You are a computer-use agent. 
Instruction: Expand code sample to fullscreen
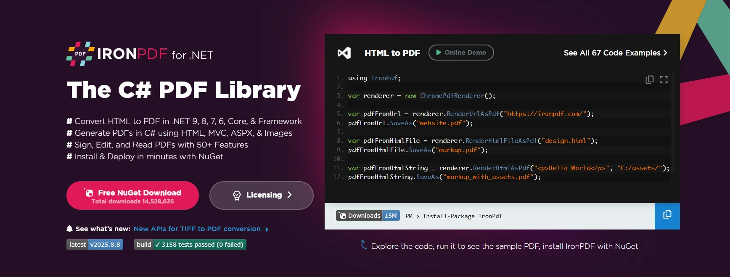coord(664,79)
